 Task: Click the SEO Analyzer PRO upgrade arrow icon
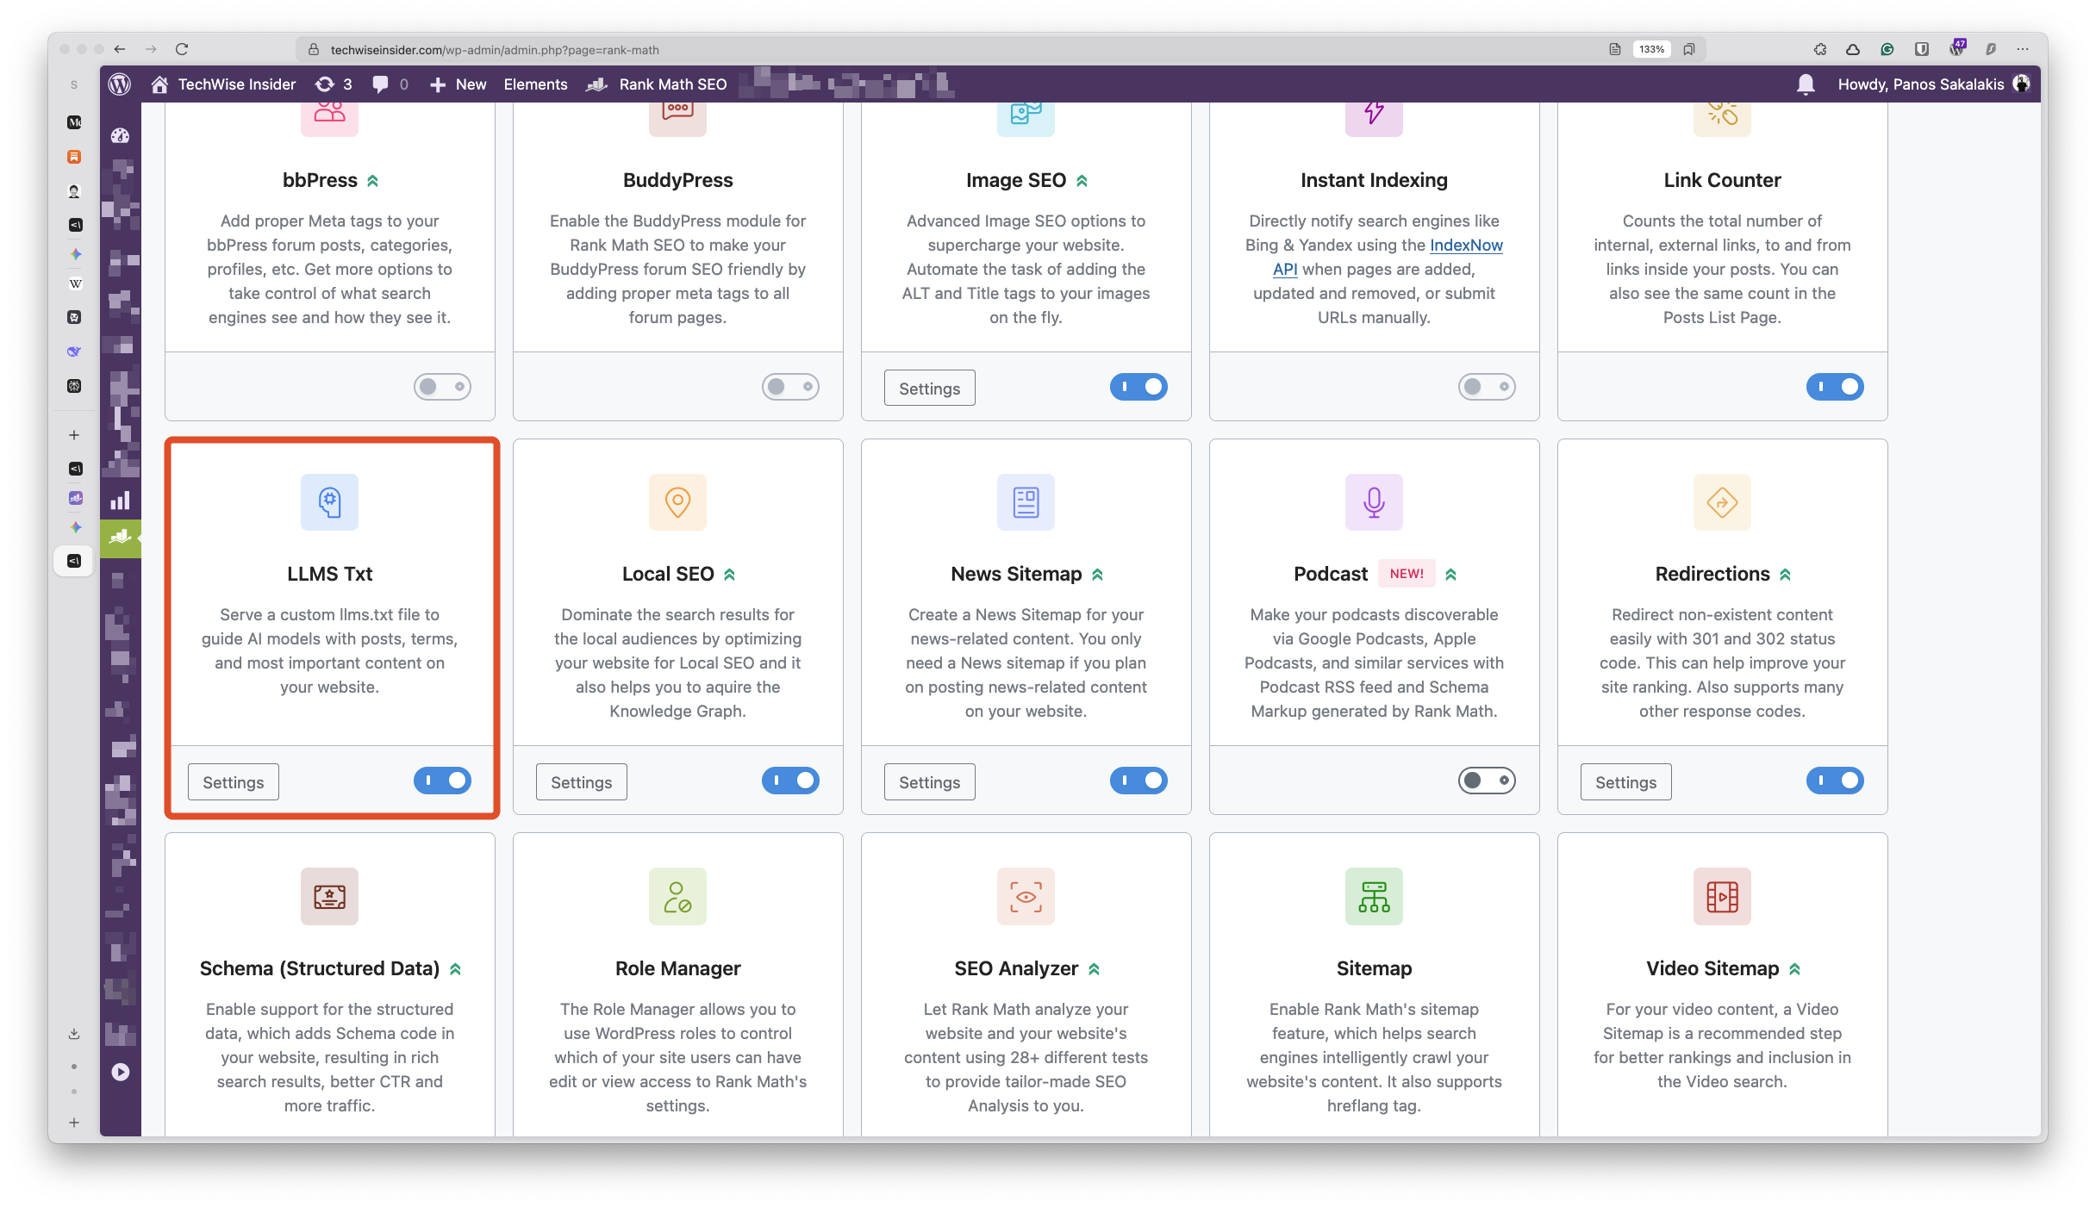coord(1095,969)
